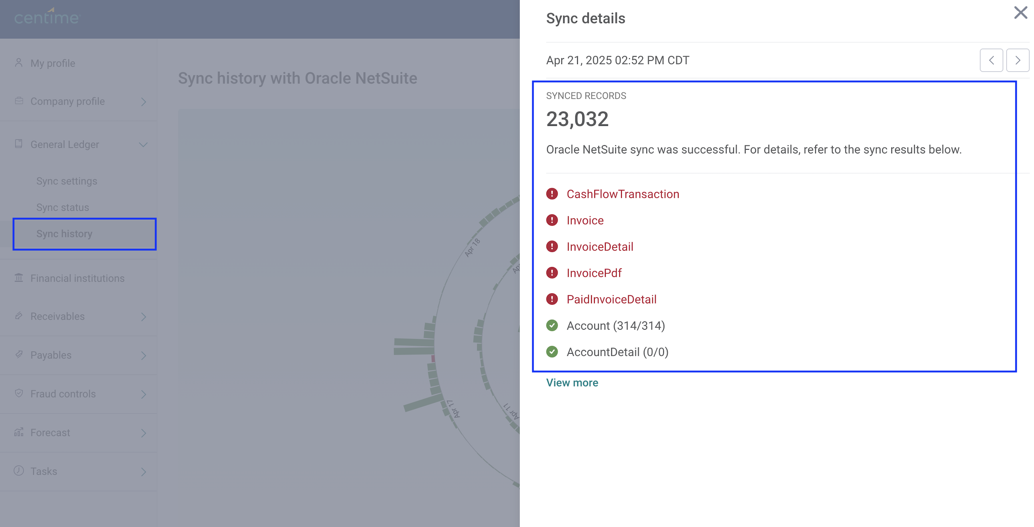Click the green check beside AccountDetail (0/0)
This screenshot has width=1034, height=527.
(x=552, y=352)
